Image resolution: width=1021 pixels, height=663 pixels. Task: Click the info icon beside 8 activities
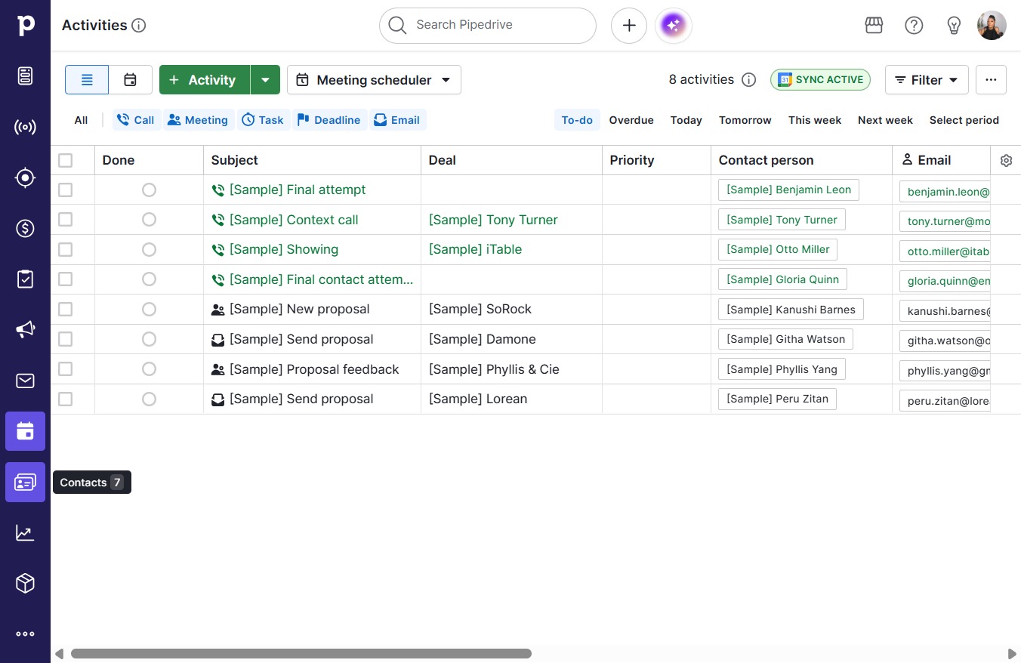coord(749,80)
